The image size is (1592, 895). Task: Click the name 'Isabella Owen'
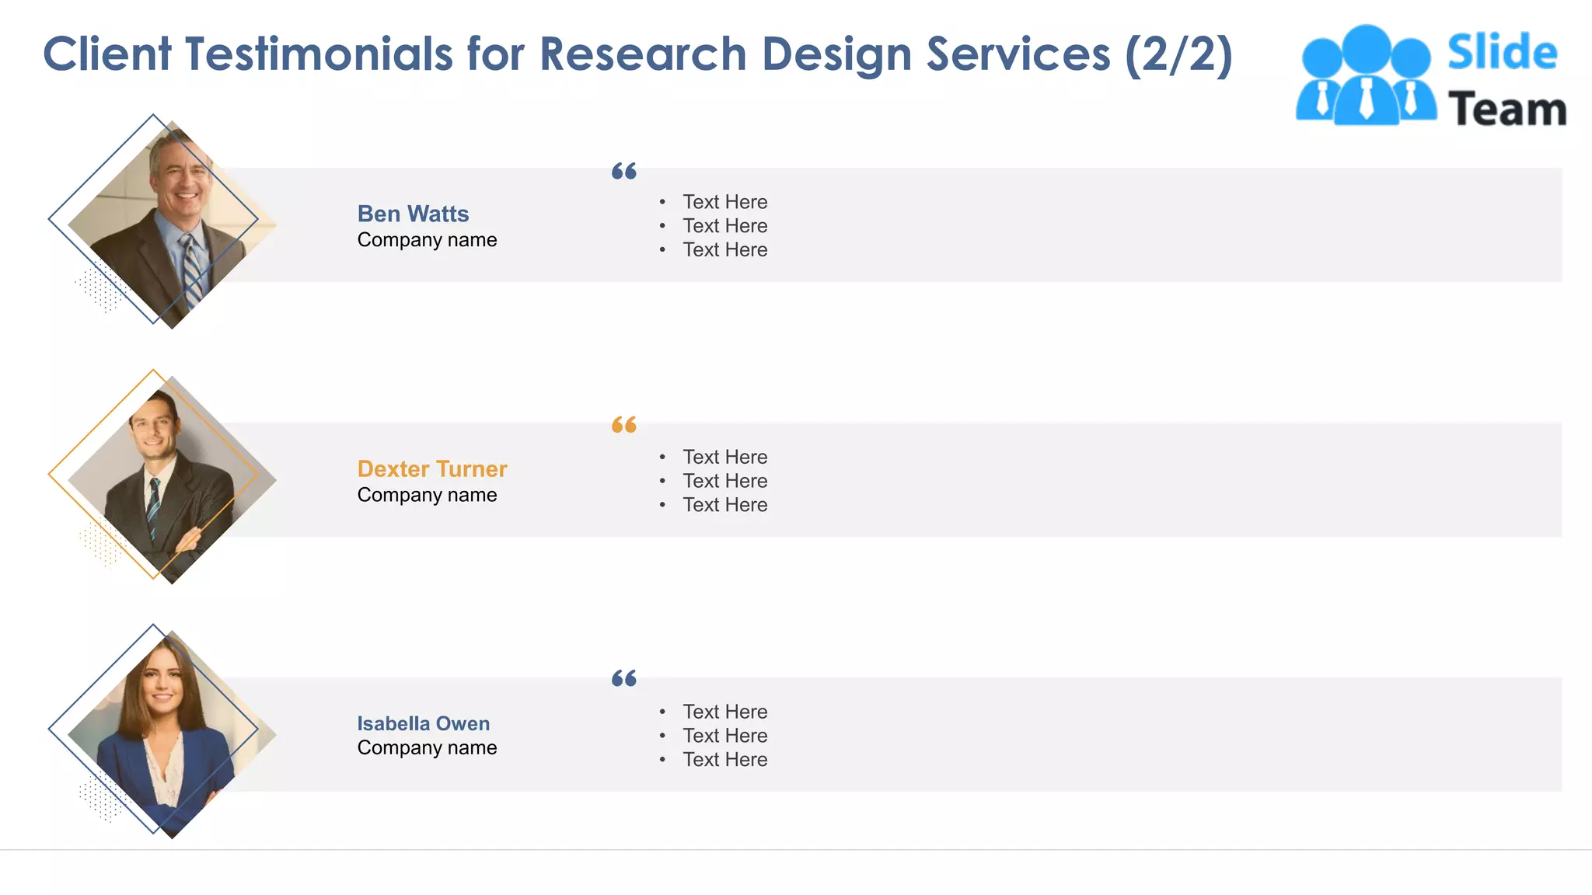424,723
